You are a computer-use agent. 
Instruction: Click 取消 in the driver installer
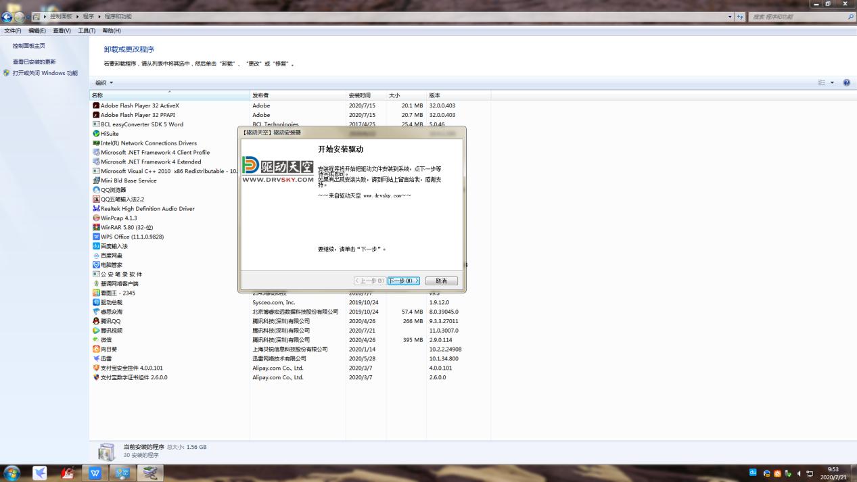tap(442, 281)
